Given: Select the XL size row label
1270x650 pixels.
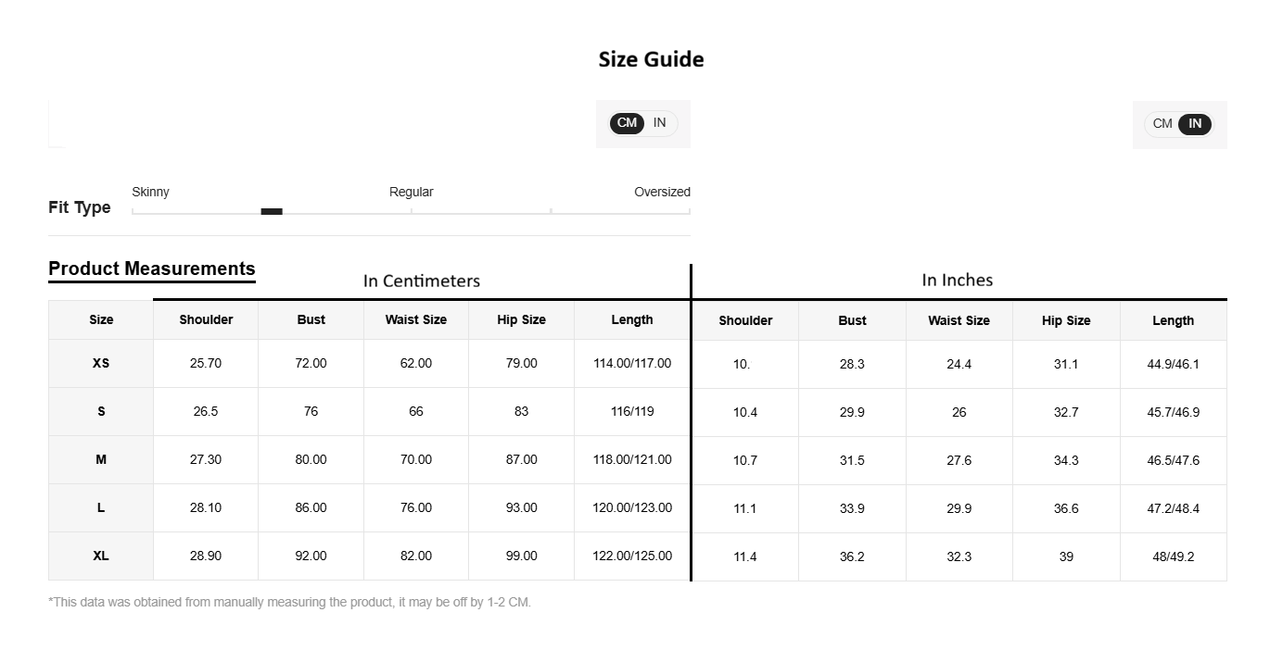Looking at the screenshot, I should (x=101, y=556).
